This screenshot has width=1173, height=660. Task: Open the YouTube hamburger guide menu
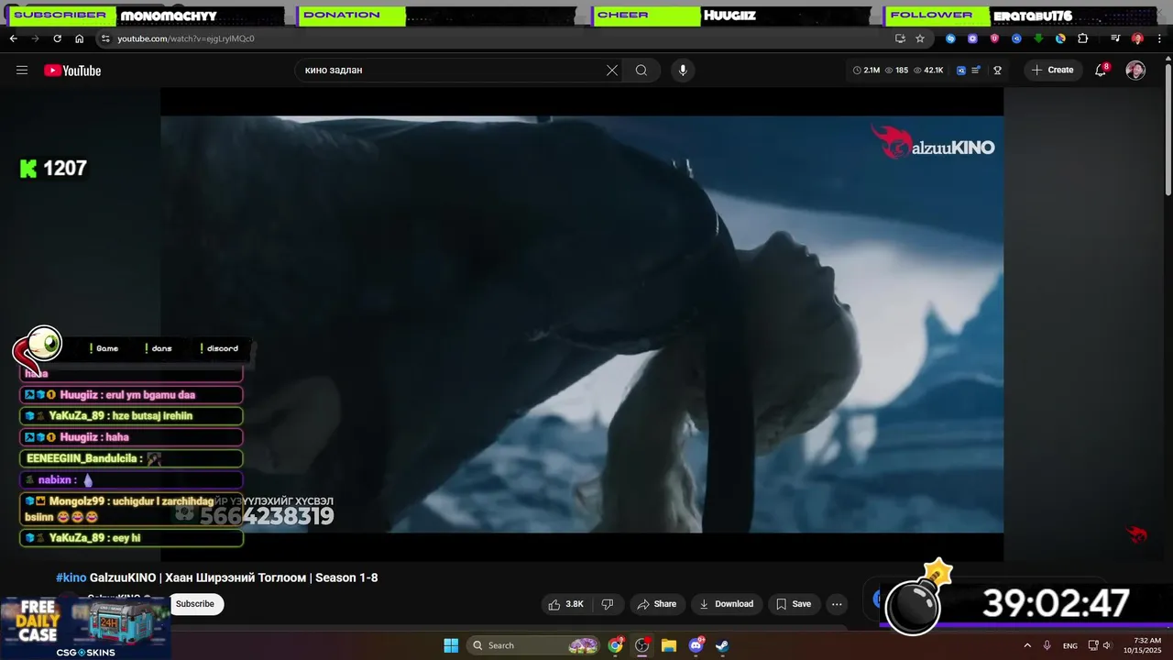(22, 71)
